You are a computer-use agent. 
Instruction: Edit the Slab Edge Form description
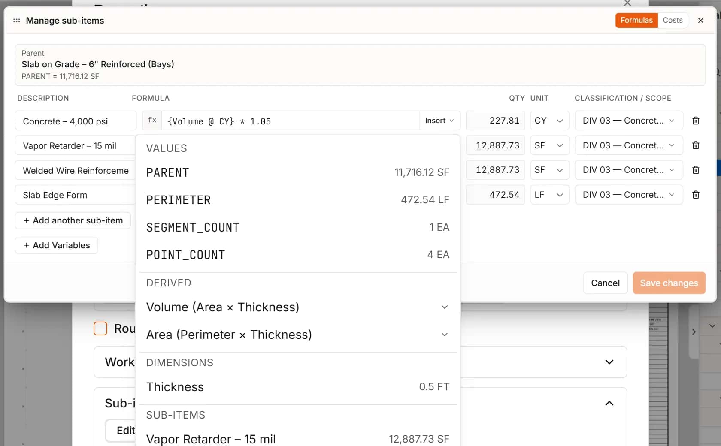(x=76, y=195)
